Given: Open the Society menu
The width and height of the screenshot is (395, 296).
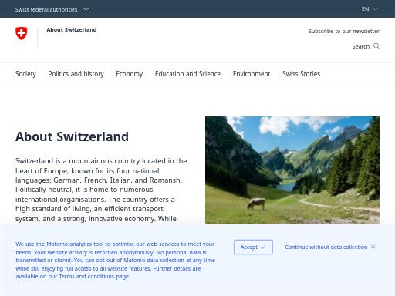Looking at the screenshot, I should coord(25,74).
